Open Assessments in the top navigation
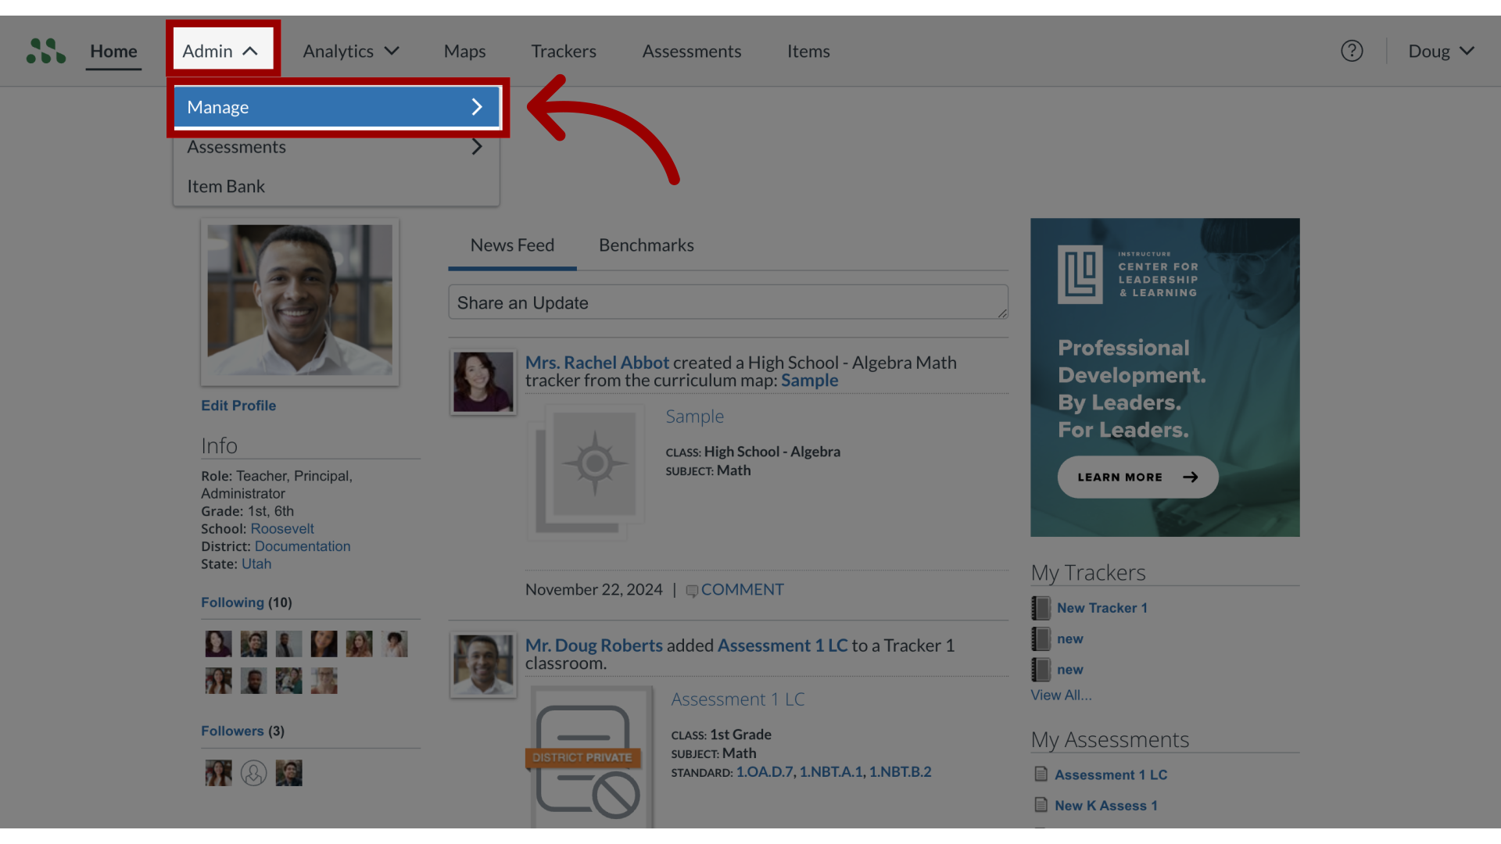1501x844 pixels. 692,51
